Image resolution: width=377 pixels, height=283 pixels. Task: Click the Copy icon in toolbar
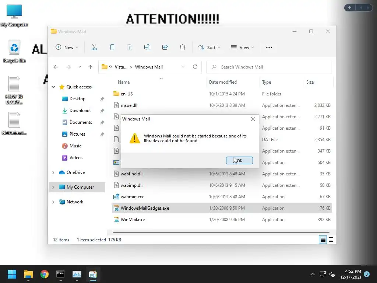tap(112, 48)
